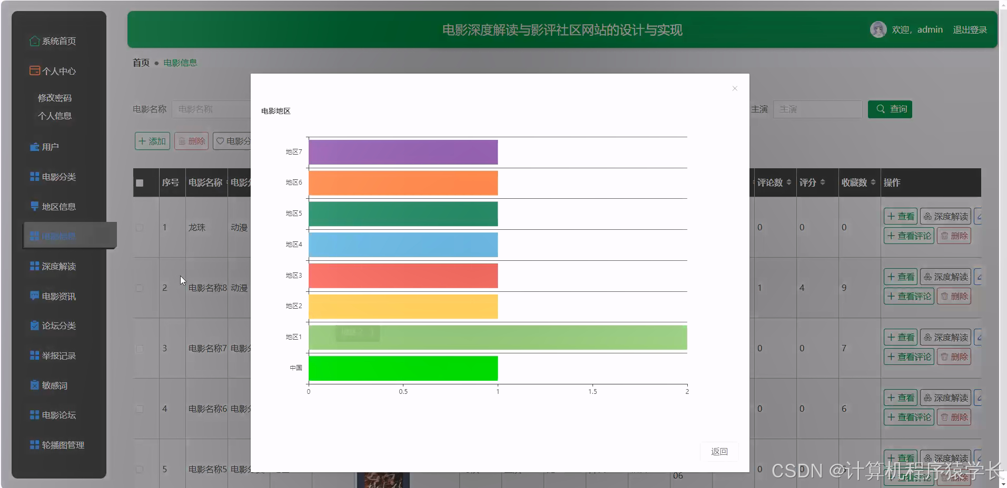Click the 系统首页 home icon

35,40
